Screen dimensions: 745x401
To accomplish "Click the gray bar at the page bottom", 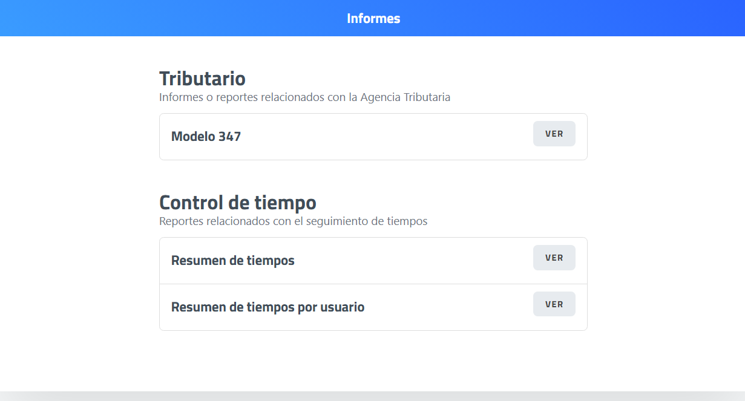I will [372, 396].
